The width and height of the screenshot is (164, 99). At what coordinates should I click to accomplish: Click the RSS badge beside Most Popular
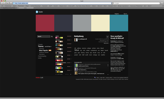(50, 50)
